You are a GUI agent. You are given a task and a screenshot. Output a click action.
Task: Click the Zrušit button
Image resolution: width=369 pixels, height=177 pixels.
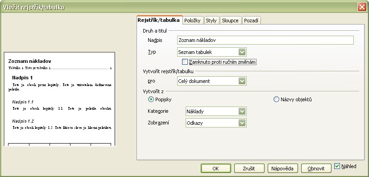coord(249,168)
